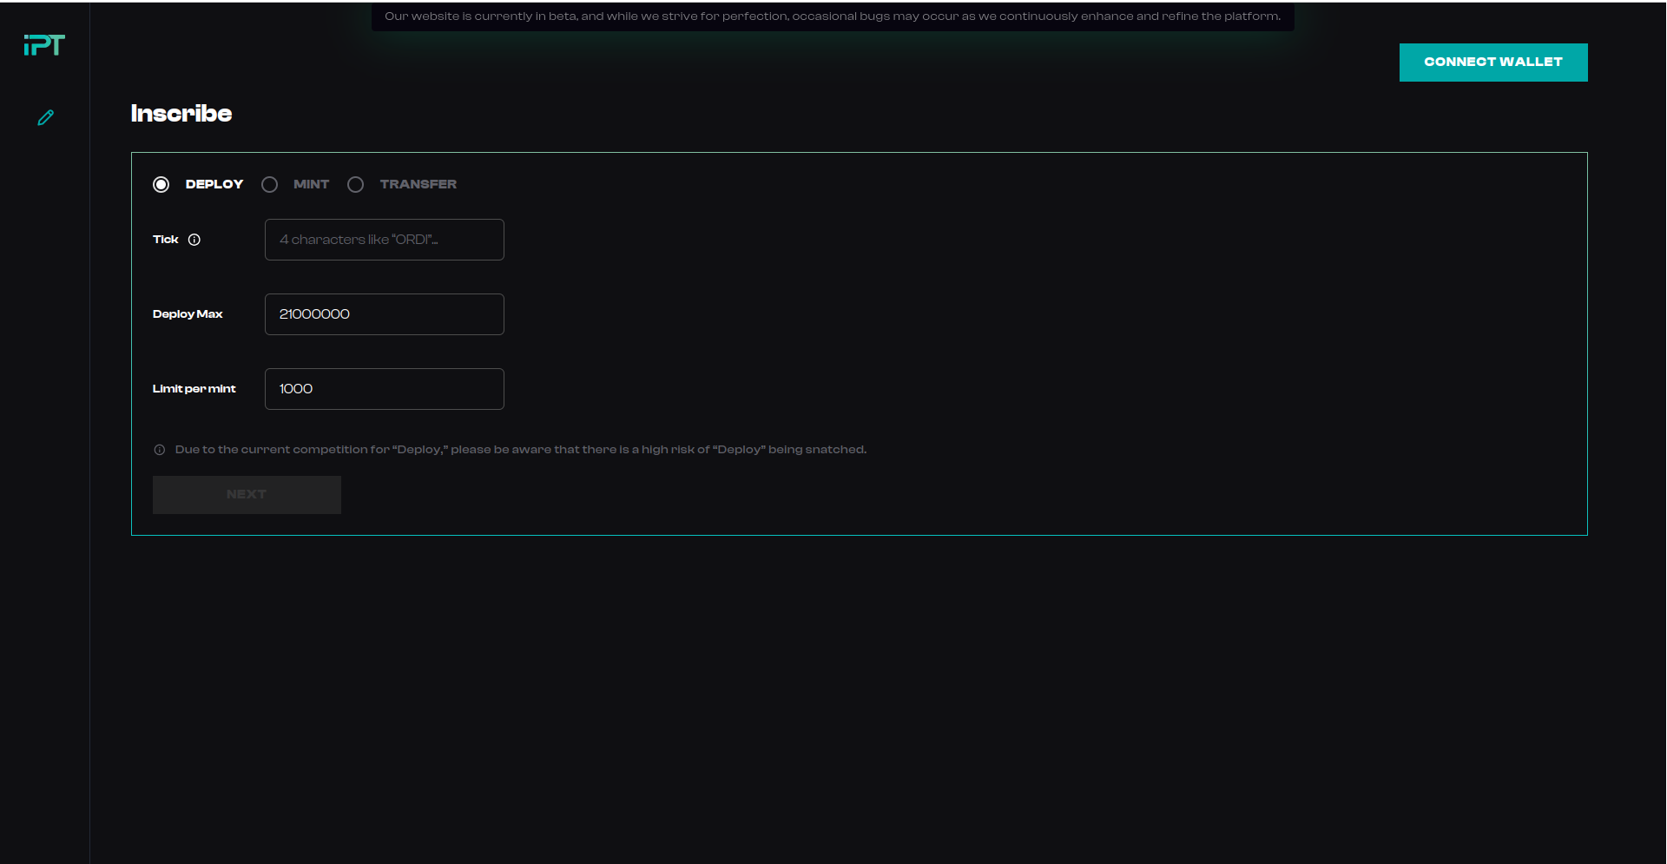Select the TRANSFER radio button
The image size is (1667, 864).
(355, 184)
